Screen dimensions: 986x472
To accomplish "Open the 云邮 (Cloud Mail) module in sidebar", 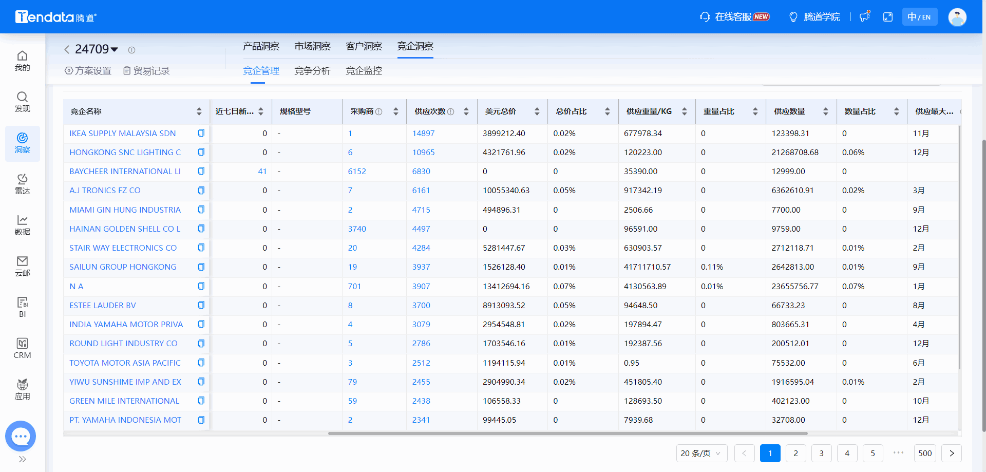I will coord(22,266).
